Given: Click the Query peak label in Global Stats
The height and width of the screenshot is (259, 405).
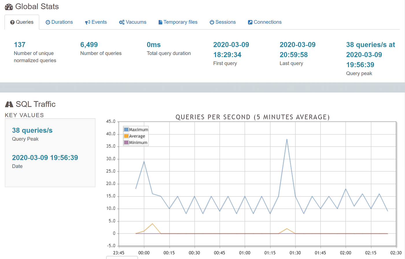Looking at the screenshot, I should pyautogui.click(x=359, y=74).
